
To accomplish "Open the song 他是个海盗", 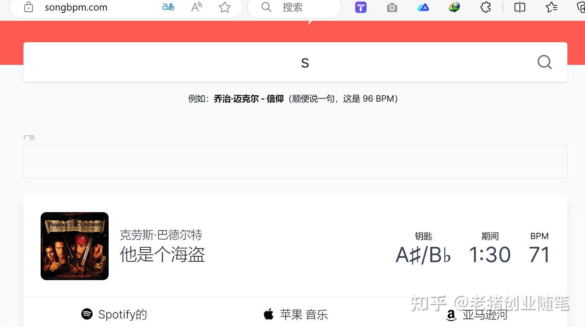I will click(x=162, y=255).
